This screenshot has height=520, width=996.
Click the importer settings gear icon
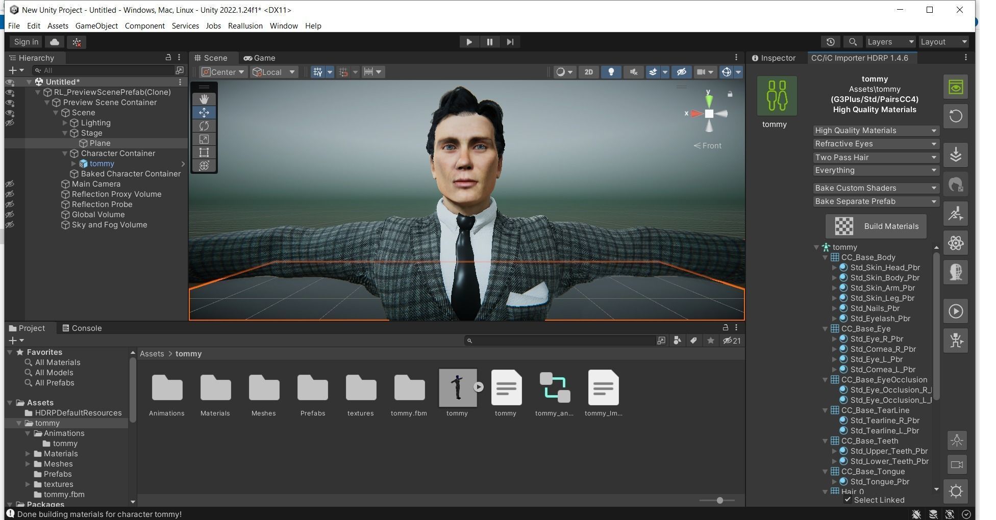956,491
